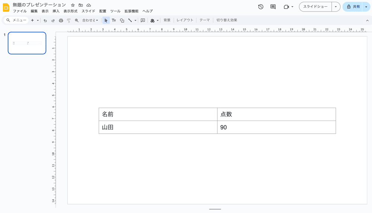372x213 pixels.
Task: Collapse the toolbar with the chevron
Action: [368, 20]
